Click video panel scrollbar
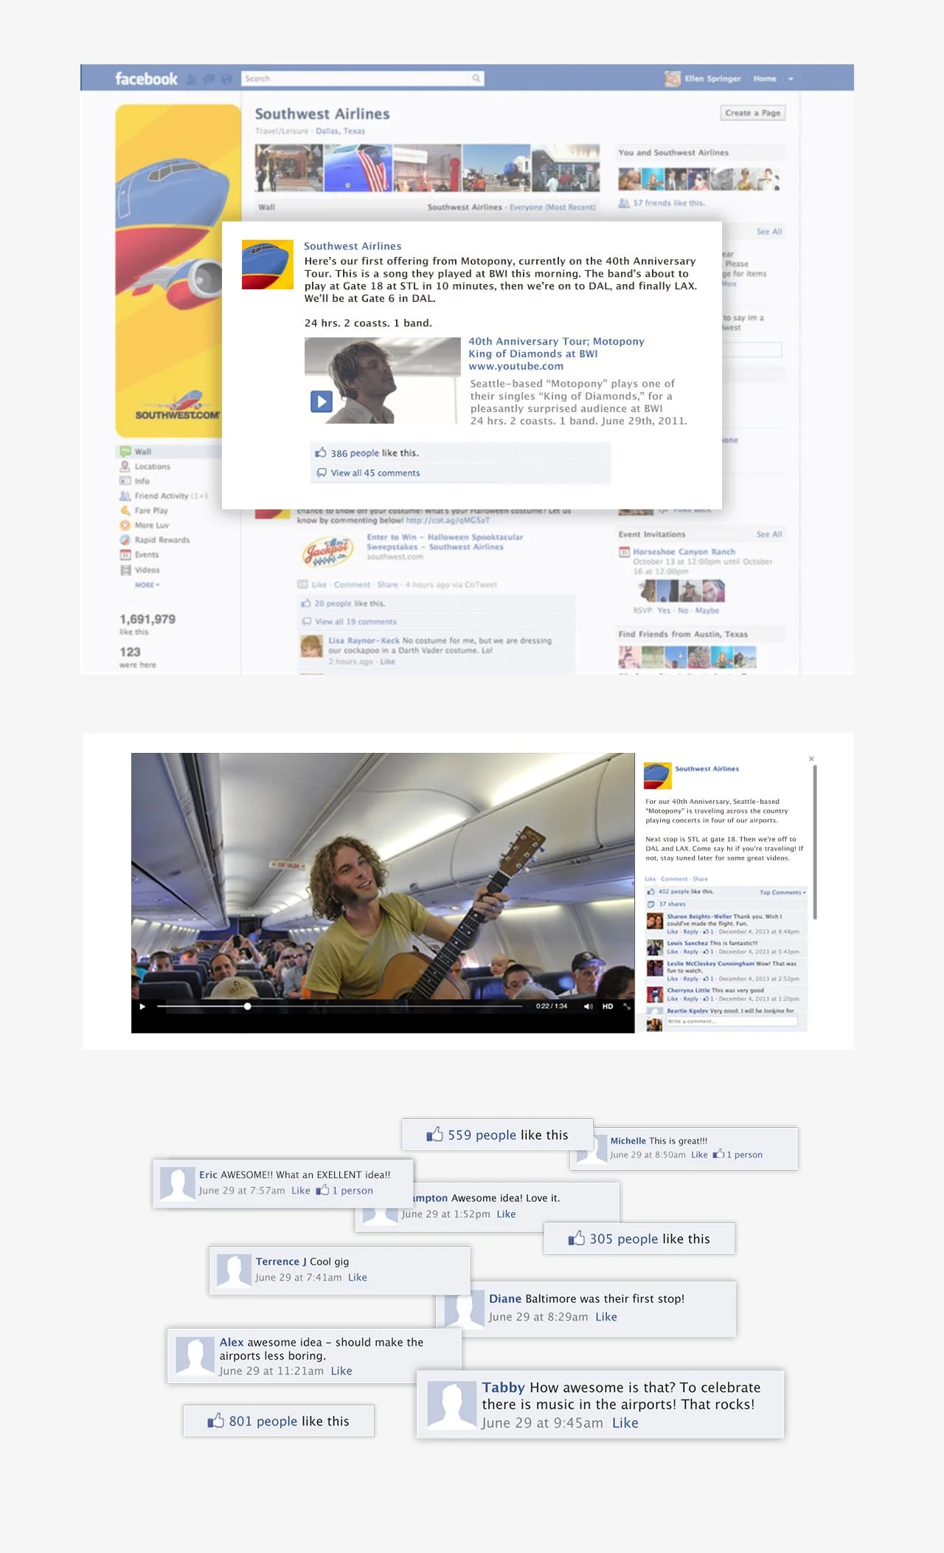This screenshot has width=944, height=1553. point(815,841)
